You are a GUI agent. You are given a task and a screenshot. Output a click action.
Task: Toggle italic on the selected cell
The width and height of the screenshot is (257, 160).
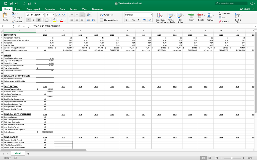(x=34, y=20)
